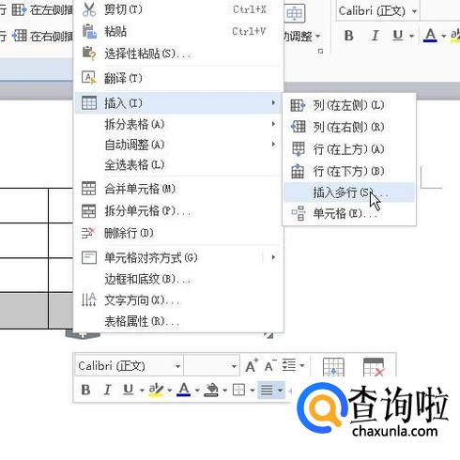Click the Translate icon in context menu
The width and height of the screenshot is (460, 460).
pos(89,78)
